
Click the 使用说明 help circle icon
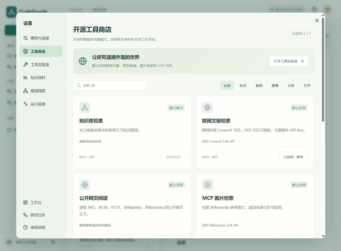(x=25, y=227)
